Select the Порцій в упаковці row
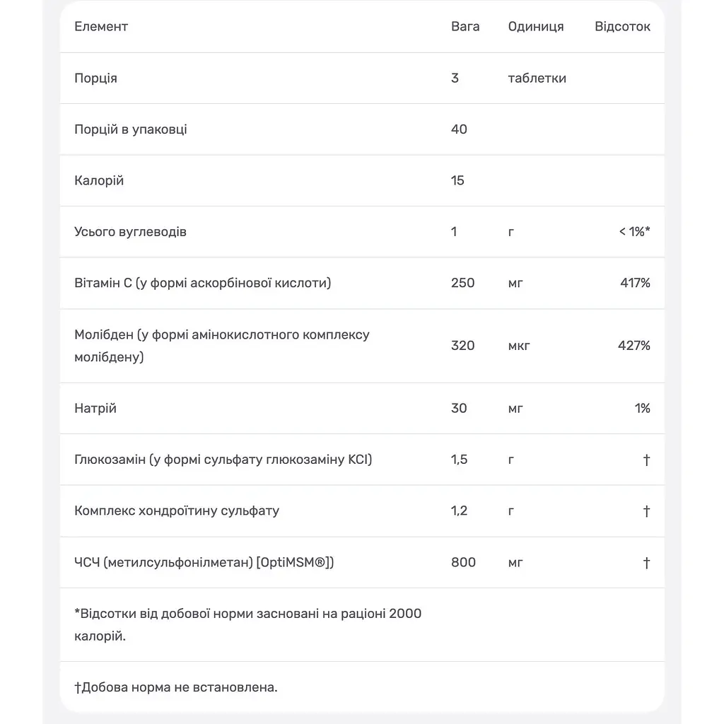This screenshot has width=724, height=724. click(362, 129)
